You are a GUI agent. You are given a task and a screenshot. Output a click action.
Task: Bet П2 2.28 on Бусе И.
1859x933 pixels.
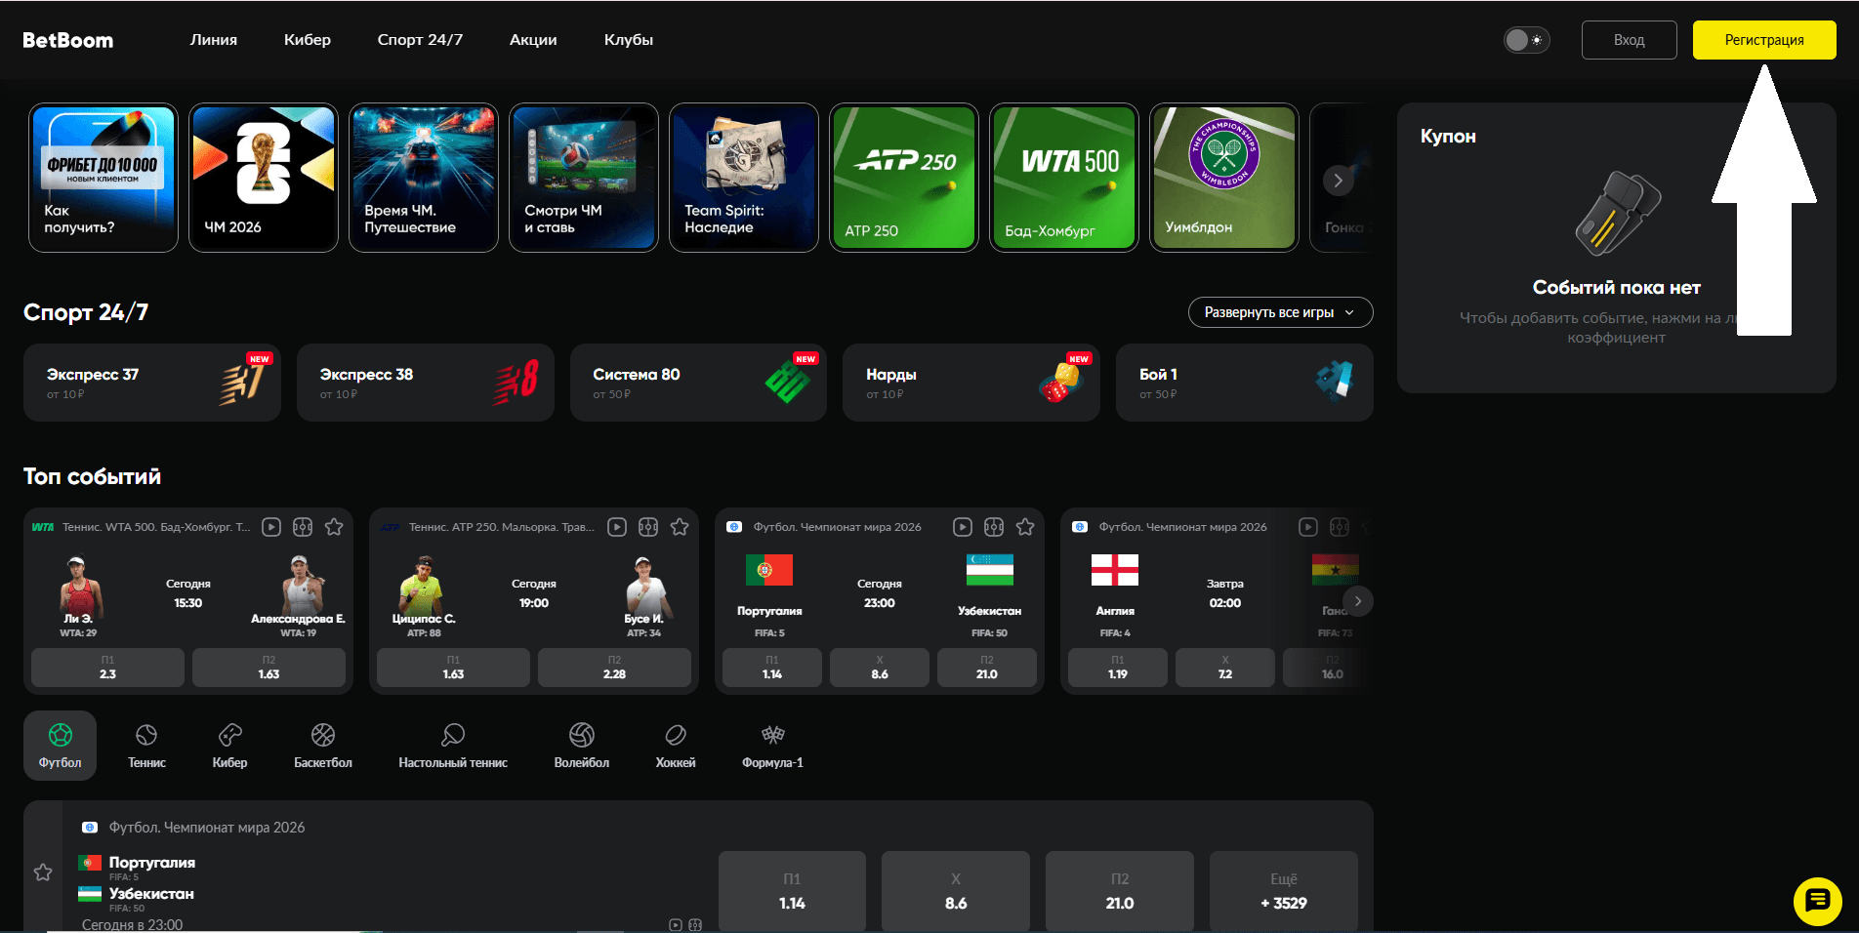[x=614, y=668]
